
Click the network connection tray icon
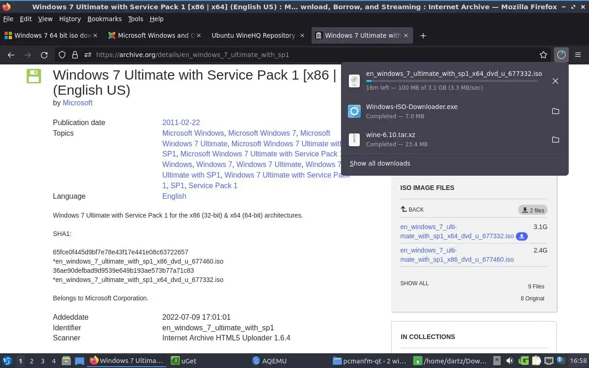pos(549,361)
